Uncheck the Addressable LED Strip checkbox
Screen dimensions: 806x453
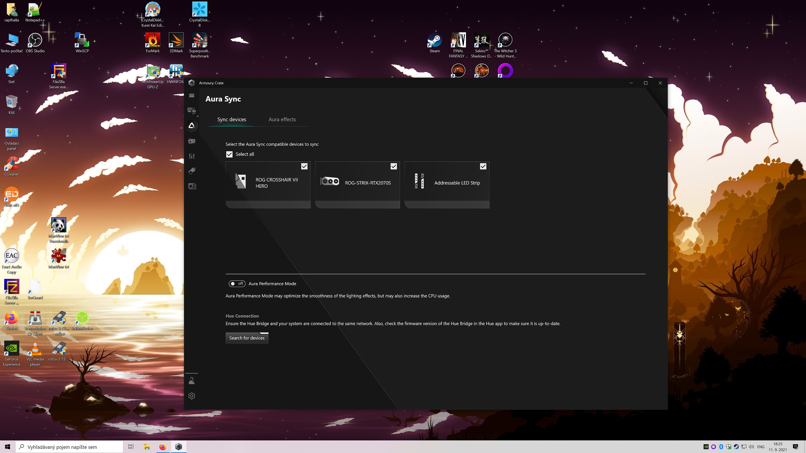483,166
